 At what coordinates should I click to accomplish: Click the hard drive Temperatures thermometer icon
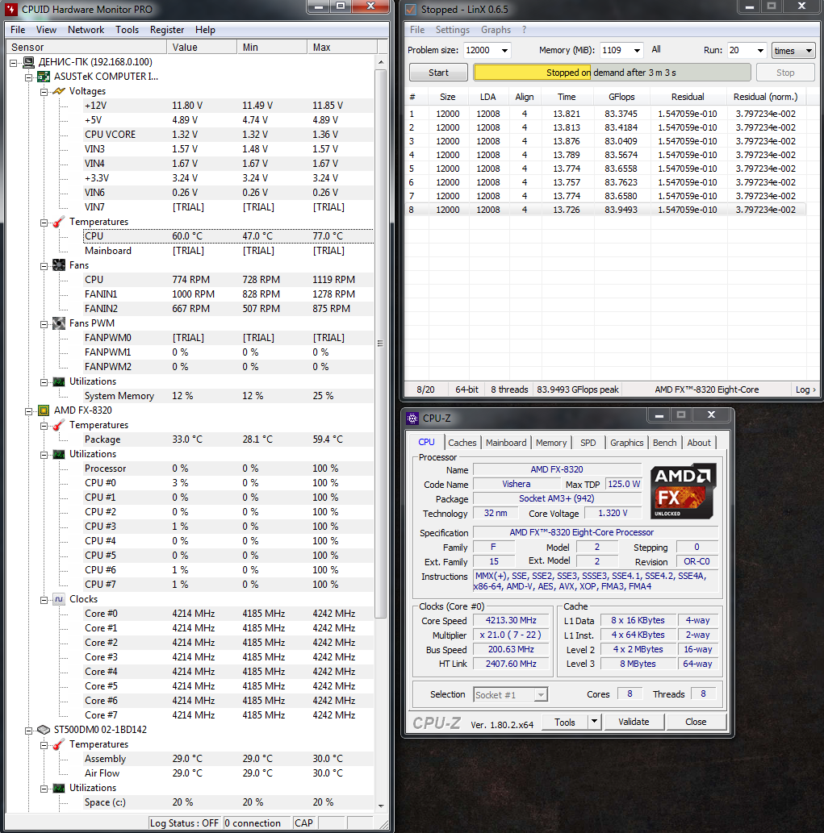(x=59, y=744)
